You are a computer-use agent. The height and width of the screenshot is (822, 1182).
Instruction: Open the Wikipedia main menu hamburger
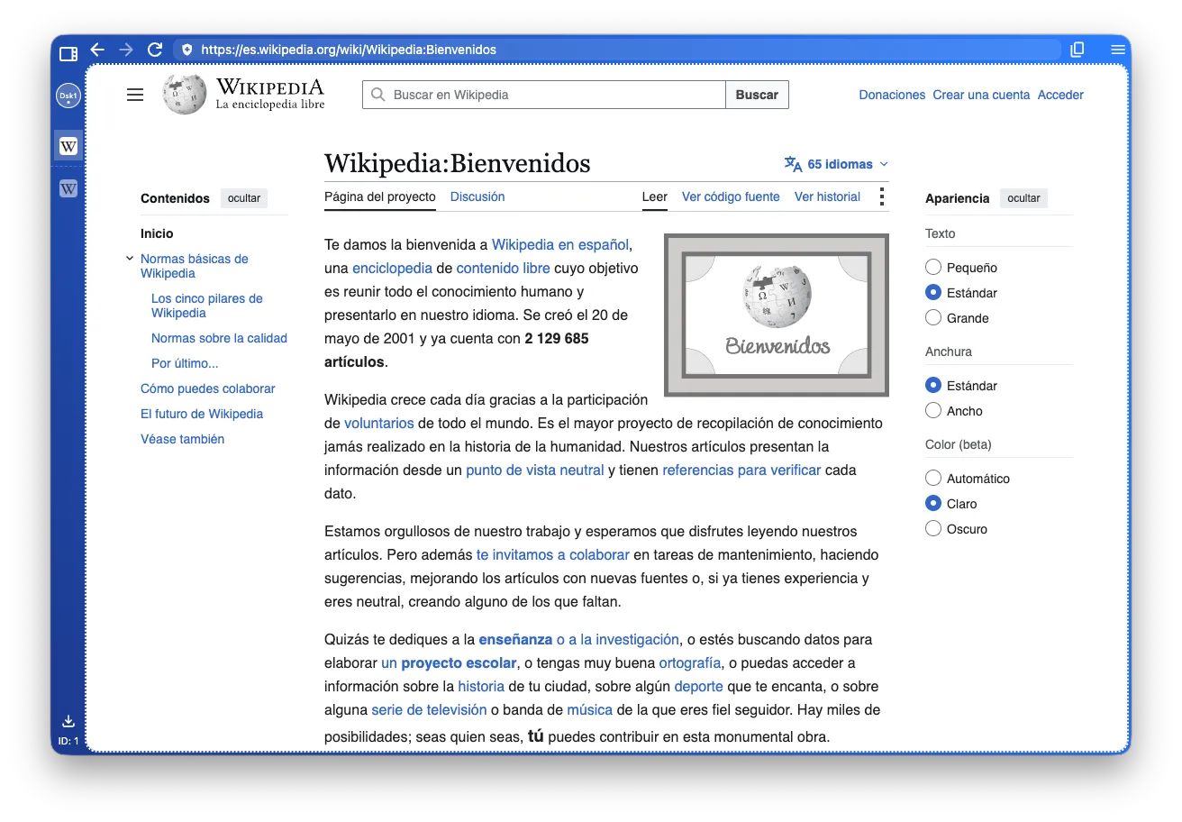tap(135, 95)
